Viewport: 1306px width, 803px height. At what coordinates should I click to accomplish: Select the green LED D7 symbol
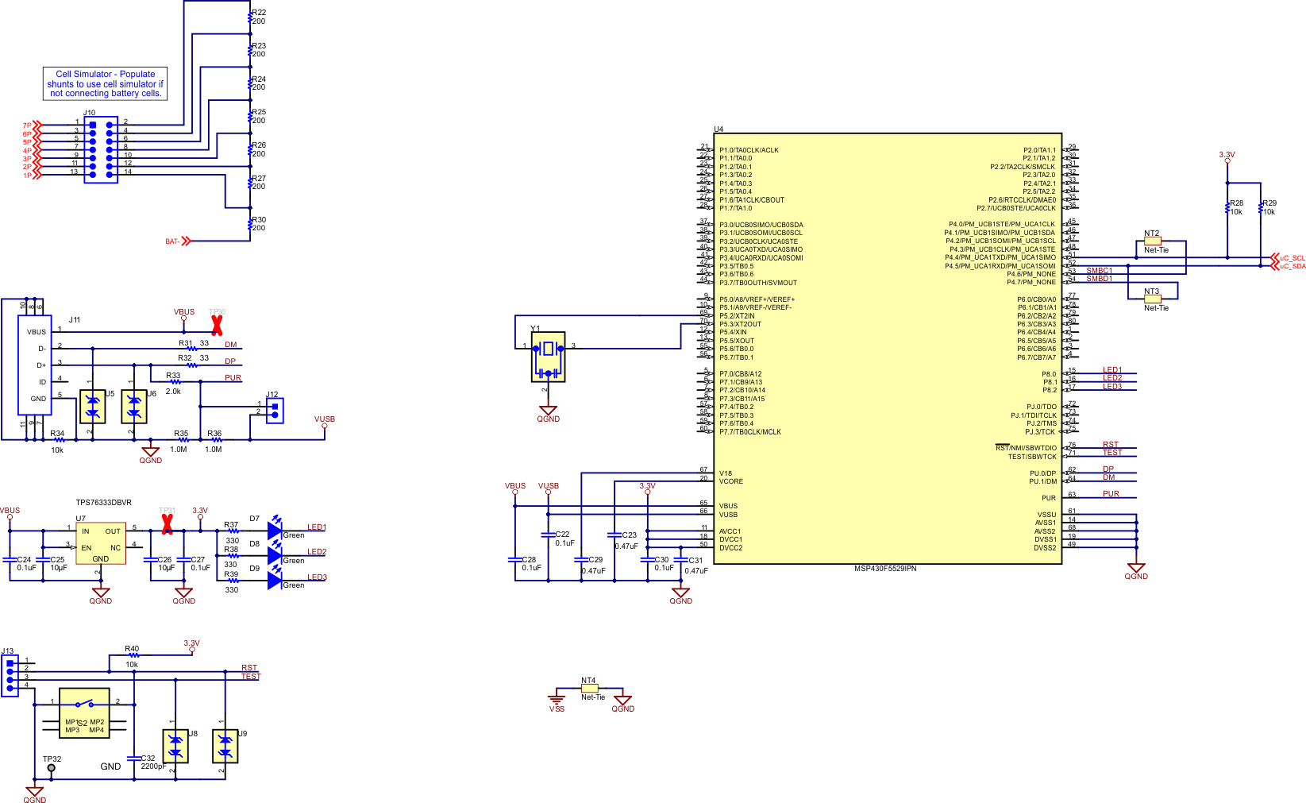click(274, 527)
